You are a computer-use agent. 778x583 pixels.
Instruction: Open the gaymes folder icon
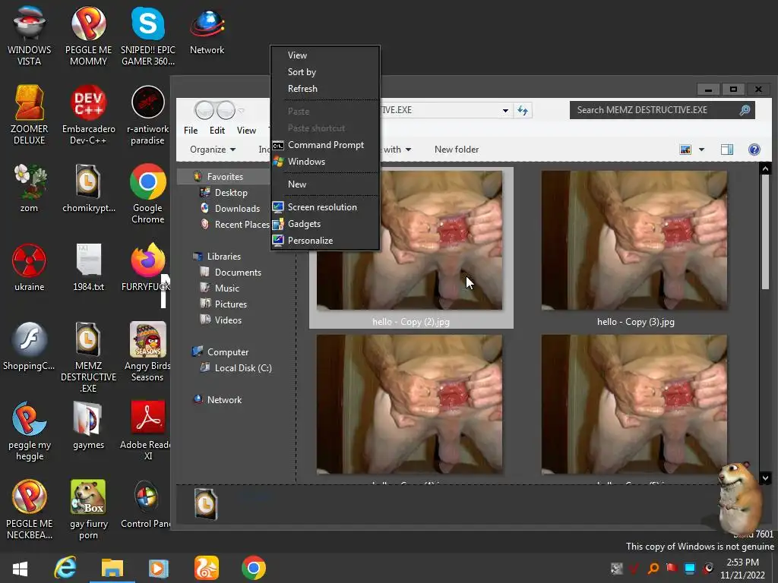coord(88,425)
